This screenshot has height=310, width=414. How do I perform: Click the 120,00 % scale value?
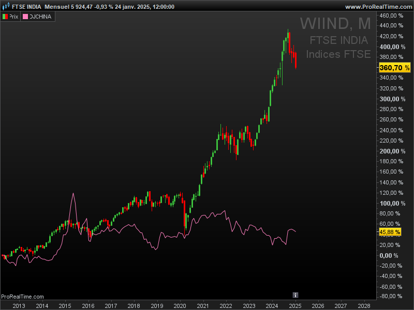[x=391, y=193]
